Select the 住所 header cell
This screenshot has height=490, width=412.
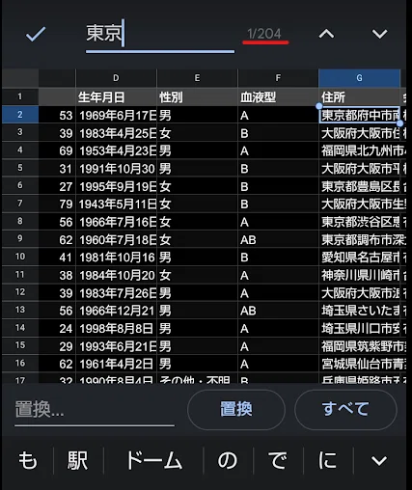click(x=359, y=97)
